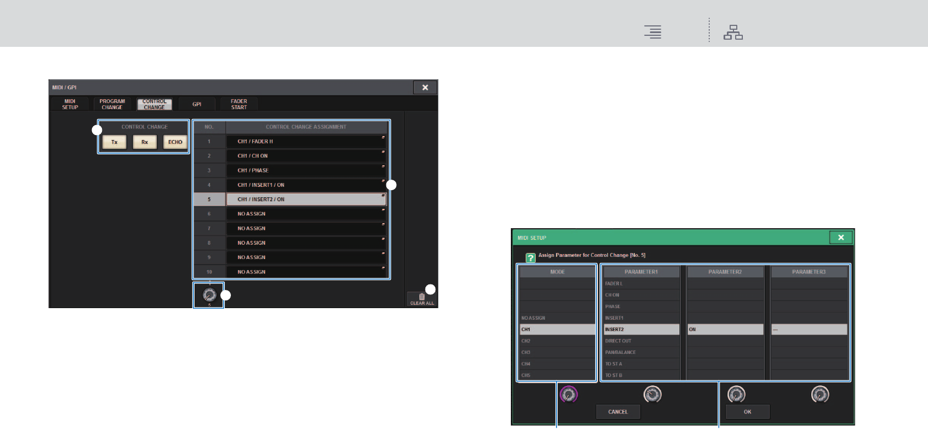Select CH ON in PARAMETER1 list

point(641,295)
